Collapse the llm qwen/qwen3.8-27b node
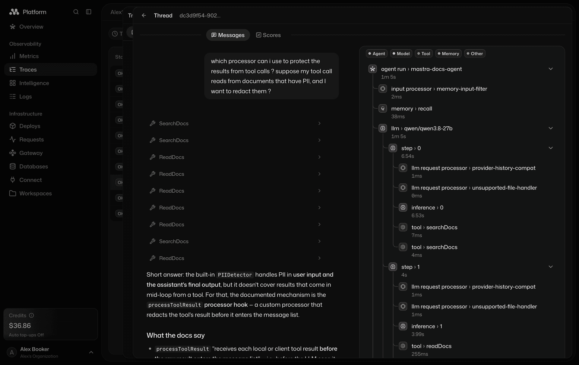 (551, 128)
